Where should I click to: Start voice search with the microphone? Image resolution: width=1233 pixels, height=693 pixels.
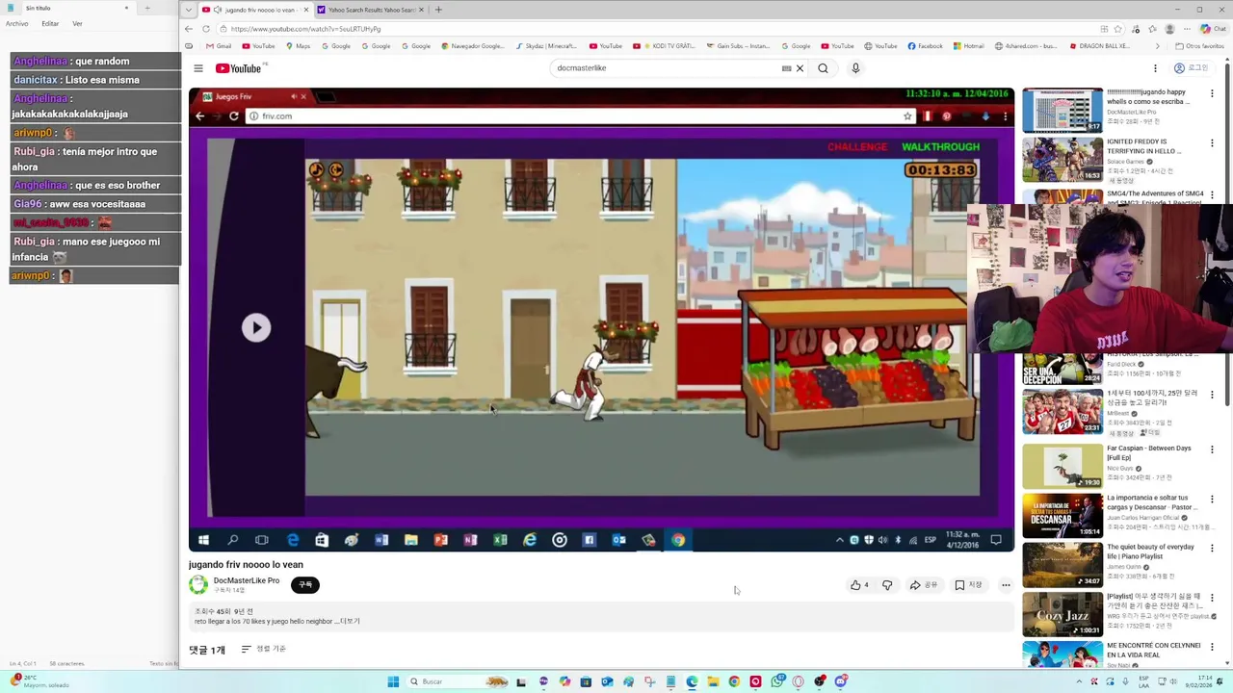pyautogui.click(x=855, y=68)
